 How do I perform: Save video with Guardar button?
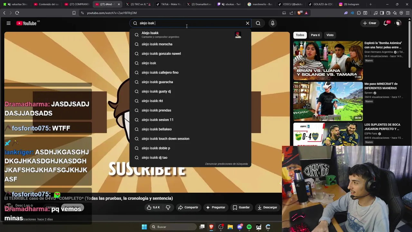tap(241, 208)
